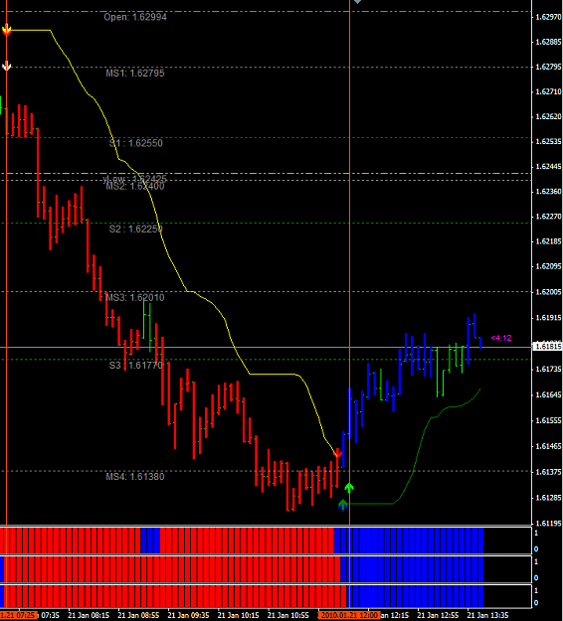563x621 pixels.
Task: Select the gray diamond marker at the chart top edge
Action: (x=357, y=2)
